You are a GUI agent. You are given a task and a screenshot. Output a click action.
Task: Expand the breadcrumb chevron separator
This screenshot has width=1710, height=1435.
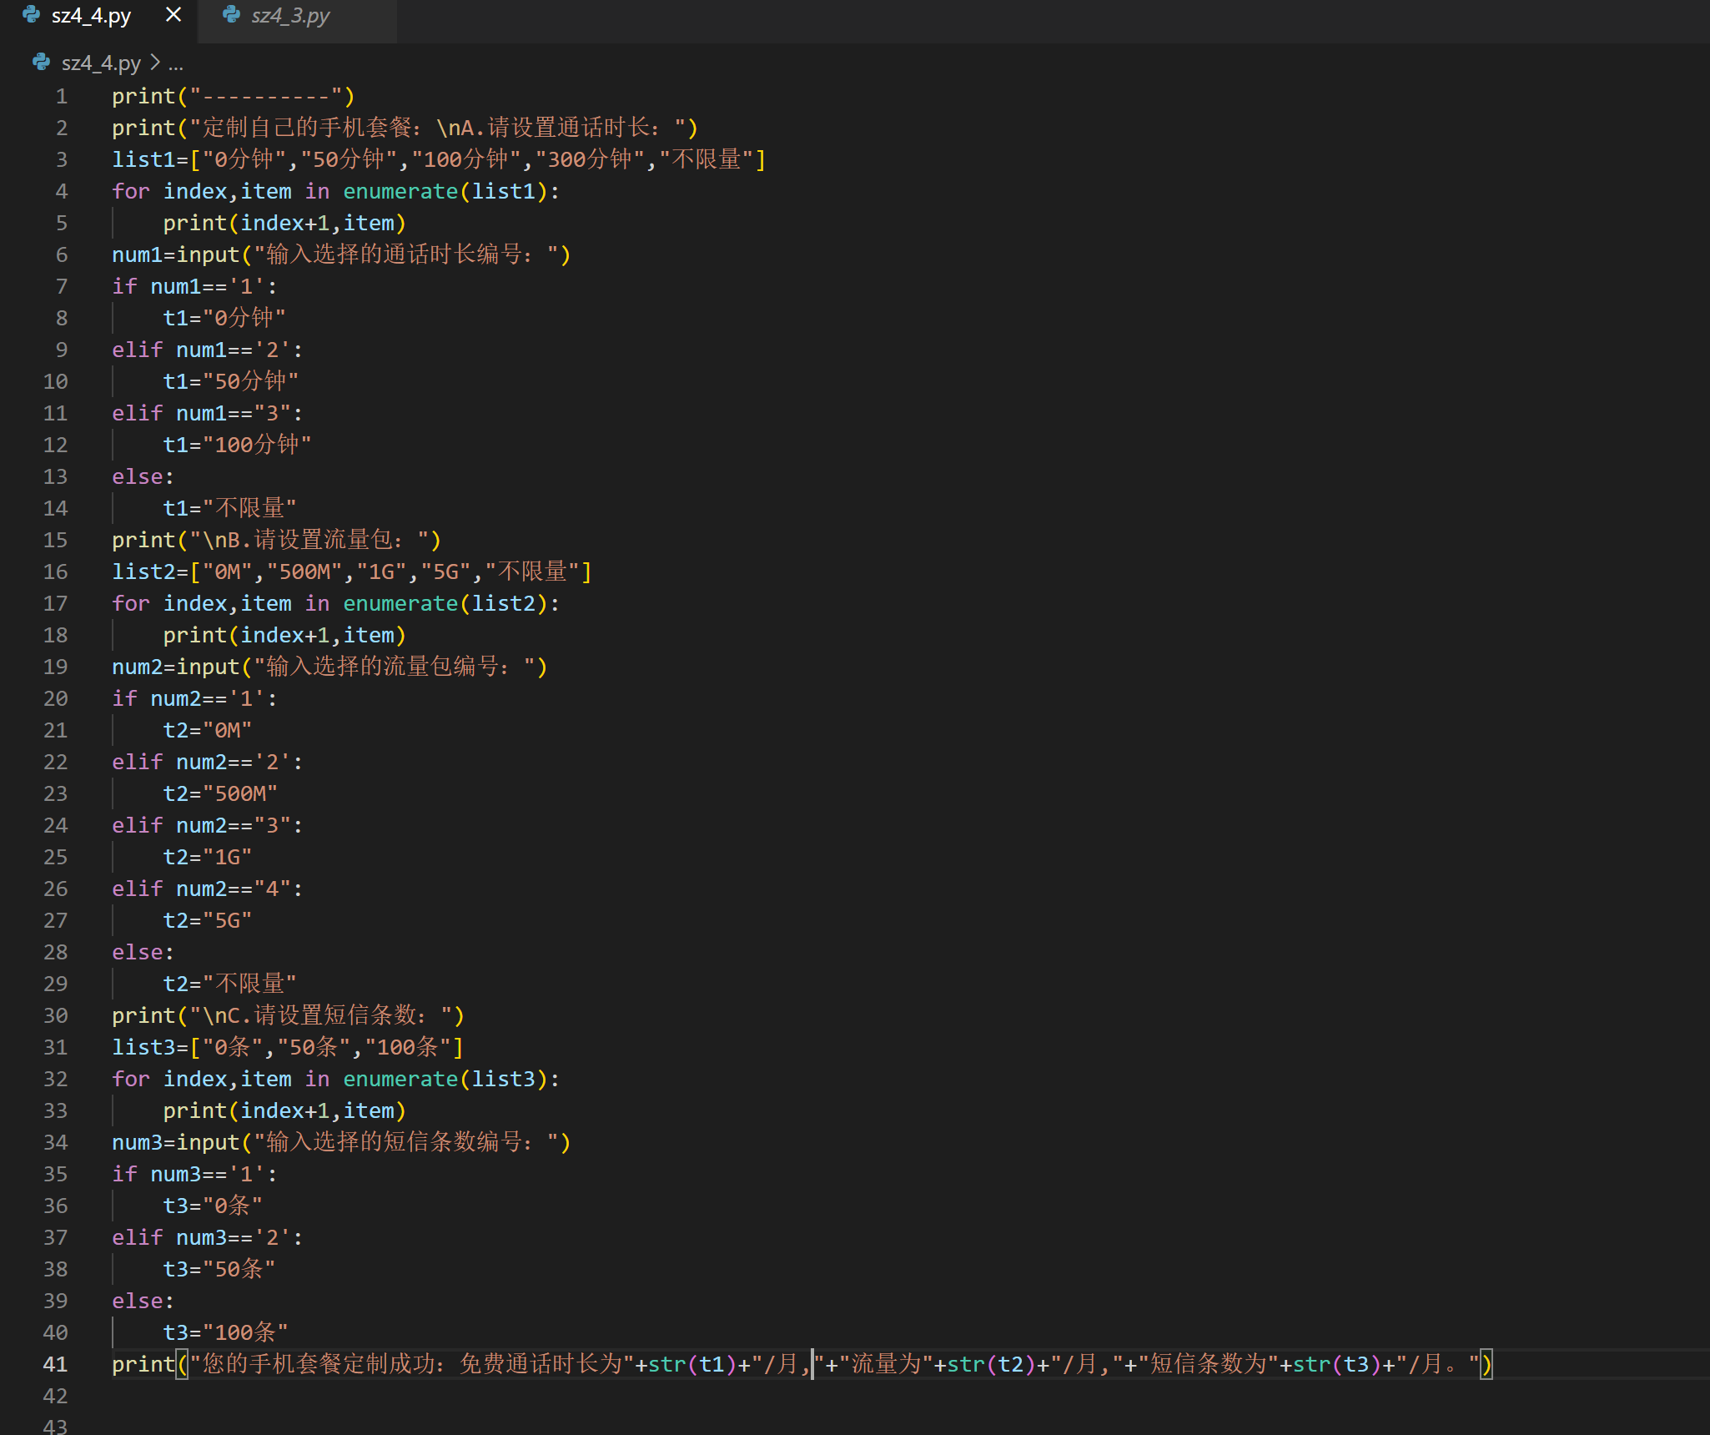[155, 63]
